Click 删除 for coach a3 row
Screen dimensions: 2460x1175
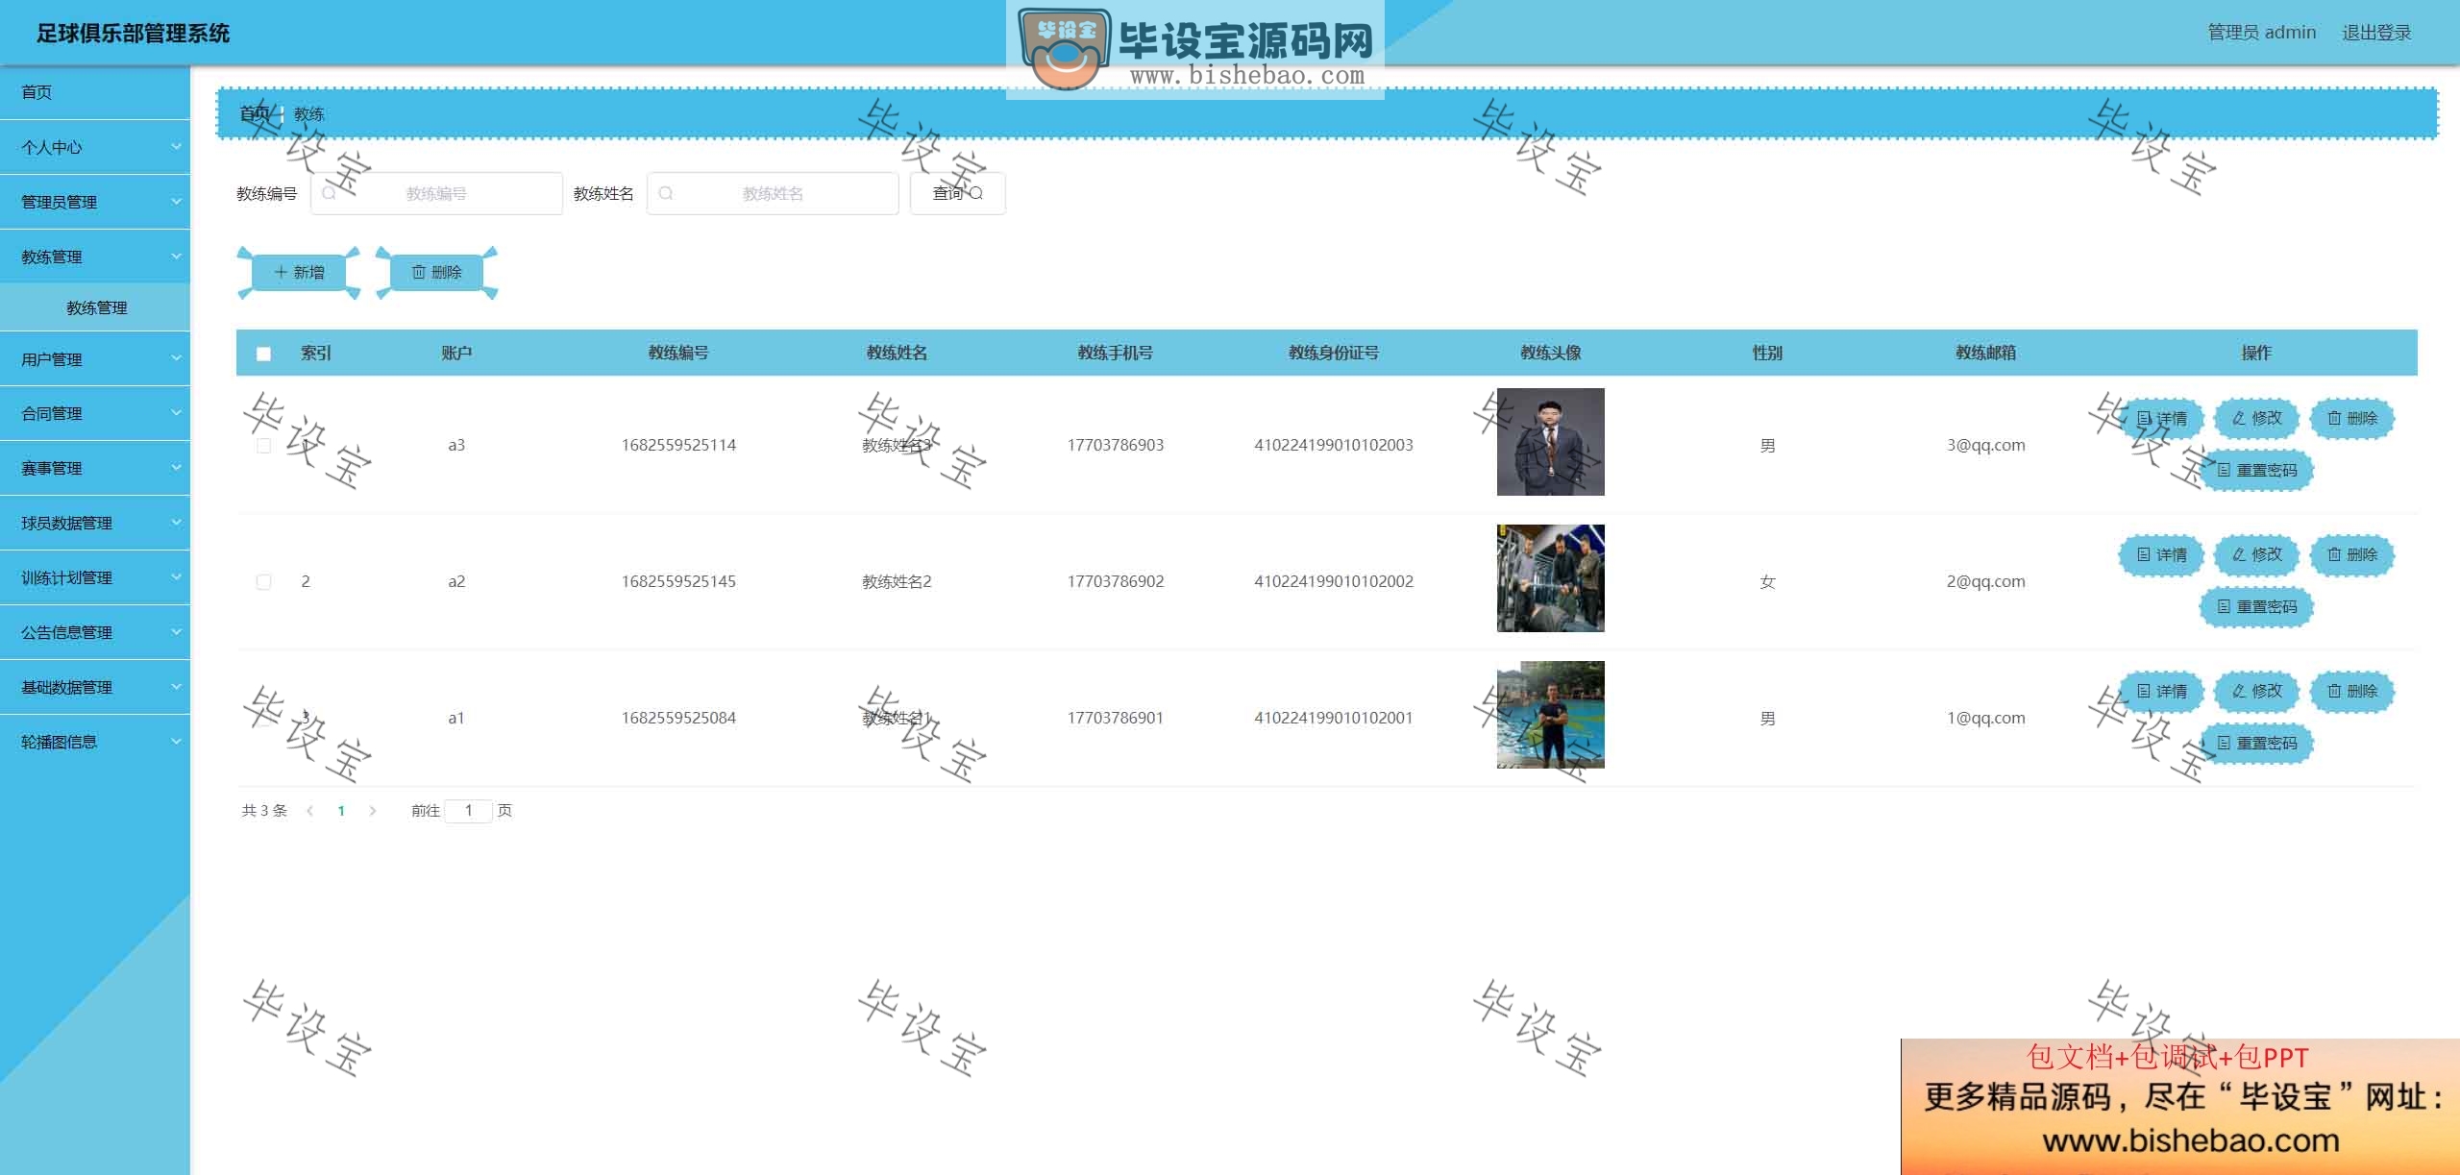(x=2351, y=418)
